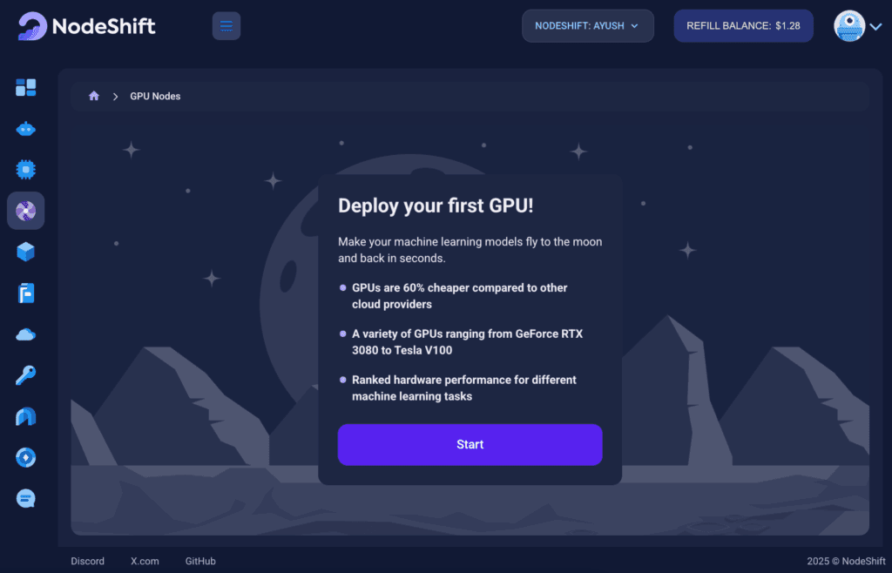Click the 'Deploy your first GPU!' heading
The height and width of the screenshot is (573, 892).
point(436,206)
